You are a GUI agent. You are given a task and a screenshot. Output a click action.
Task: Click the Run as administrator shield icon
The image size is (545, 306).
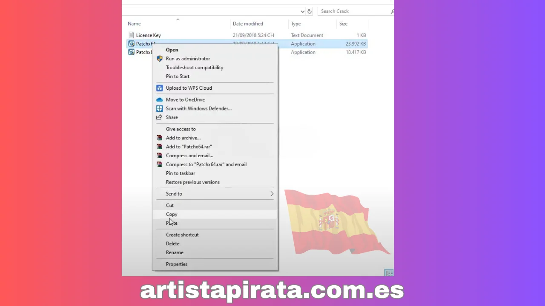pyautogui.click(x=159, y=59)
